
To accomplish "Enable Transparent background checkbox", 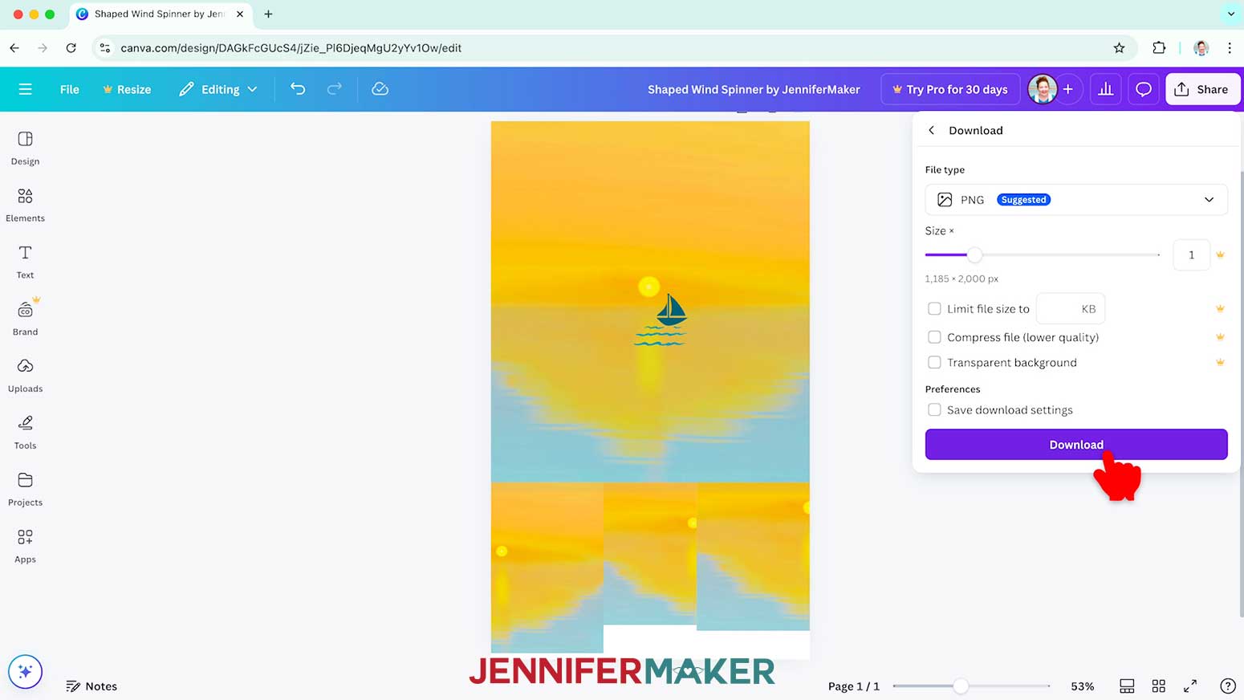I will (934, 362).
